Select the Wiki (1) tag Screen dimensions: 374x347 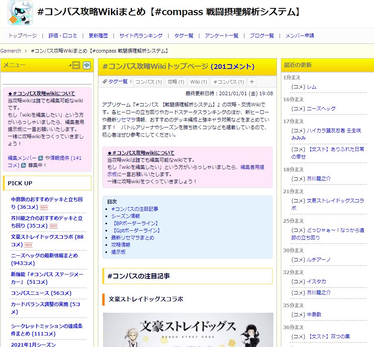pyautogui.click(x=199, y=82)
